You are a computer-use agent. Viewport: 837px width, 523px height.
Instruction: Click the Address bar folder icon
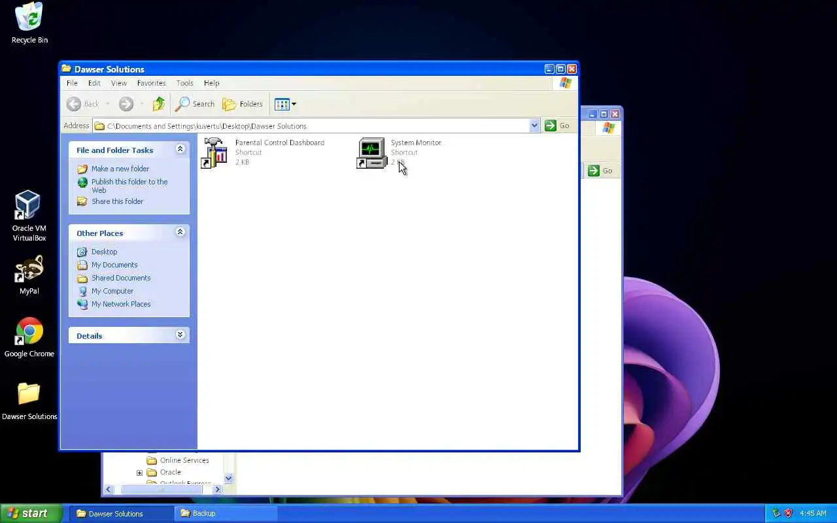[100, 126]
